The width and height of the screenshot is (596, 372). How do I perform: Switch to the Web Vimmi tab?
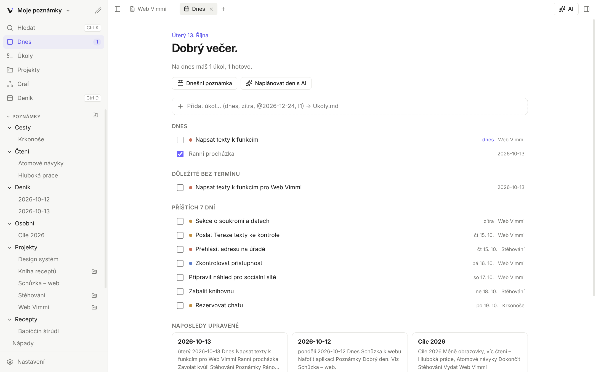pyautogui.click(x=148, y=9)
